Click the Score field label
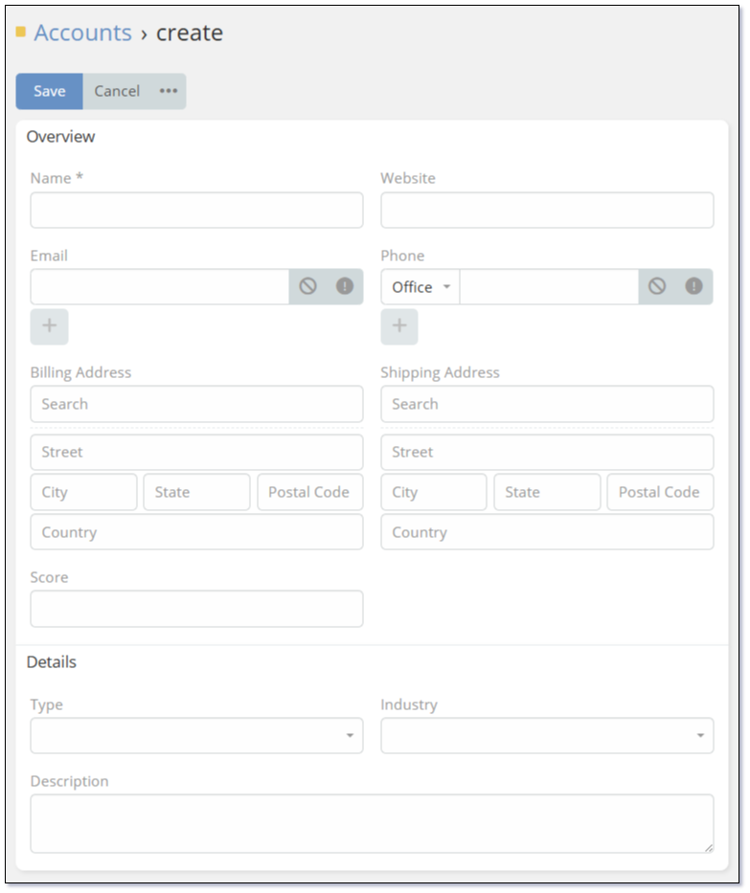This screenshot has width=750, height=893. 49,577
